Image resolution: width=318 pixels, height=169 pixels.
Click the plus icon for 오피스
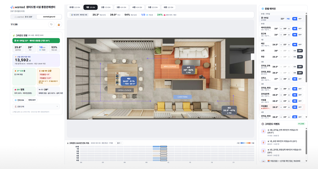[x=289, y=79]
